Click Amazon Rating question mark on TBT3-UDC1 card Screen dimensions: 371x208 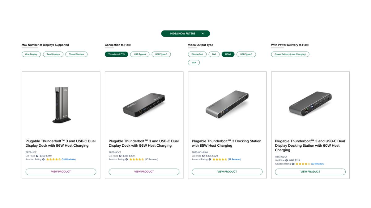click(x=293, y=164)
